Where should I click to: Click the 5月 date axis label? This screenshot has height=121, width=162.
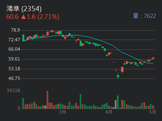pos(153,112)
